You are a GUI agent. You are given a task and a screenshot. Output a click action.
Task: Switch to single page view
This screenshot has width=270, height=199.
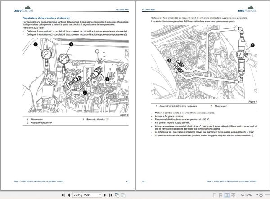(x=215, y=195)
